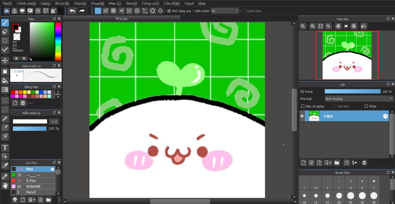Screen dimensions: 395x204
Task: Create a new layer folder
Action: click(x=336, y=163)
